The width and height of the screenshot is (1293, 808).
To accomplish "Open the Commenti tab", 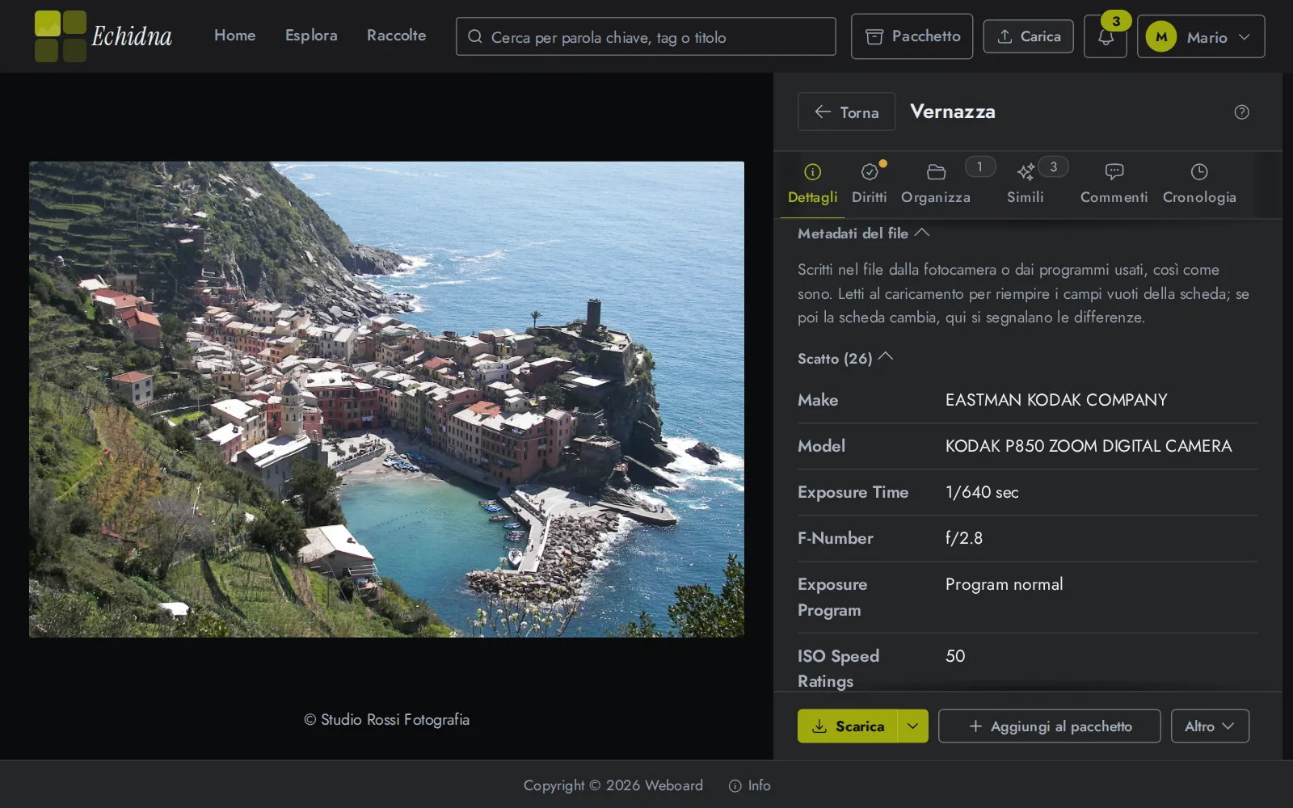I will (x=1114, y=184).
